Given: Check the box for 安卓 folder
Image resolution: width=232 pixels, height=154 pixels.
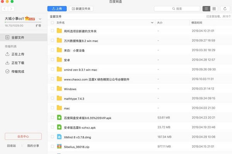Looking at the screenshot, I should tap(52, 59).
